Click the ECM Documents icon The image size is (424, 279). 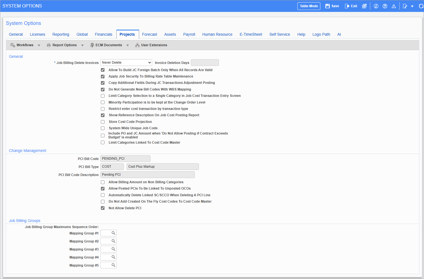tap(92, 45)
